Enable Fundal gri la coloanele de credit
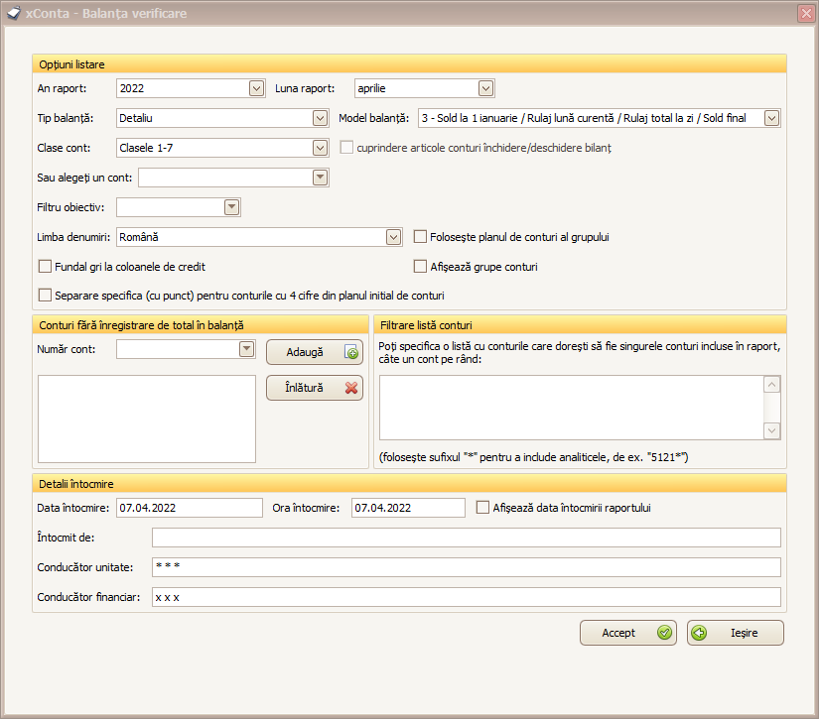Screen dimensions: 819x719 45,267
